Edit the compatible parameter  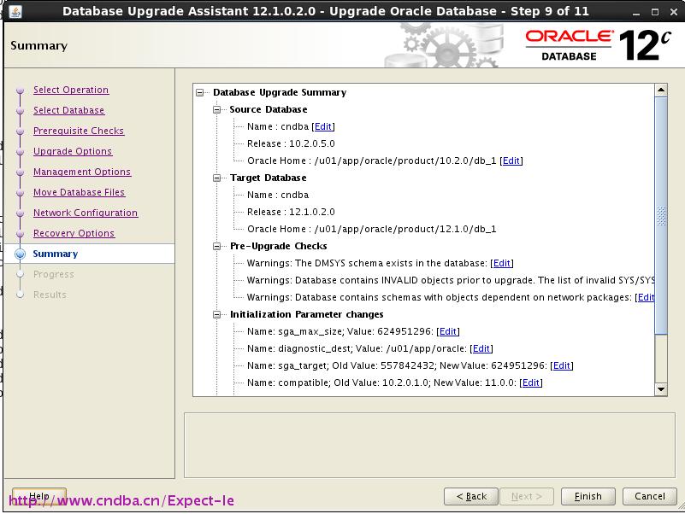click(x=531, y=383)
